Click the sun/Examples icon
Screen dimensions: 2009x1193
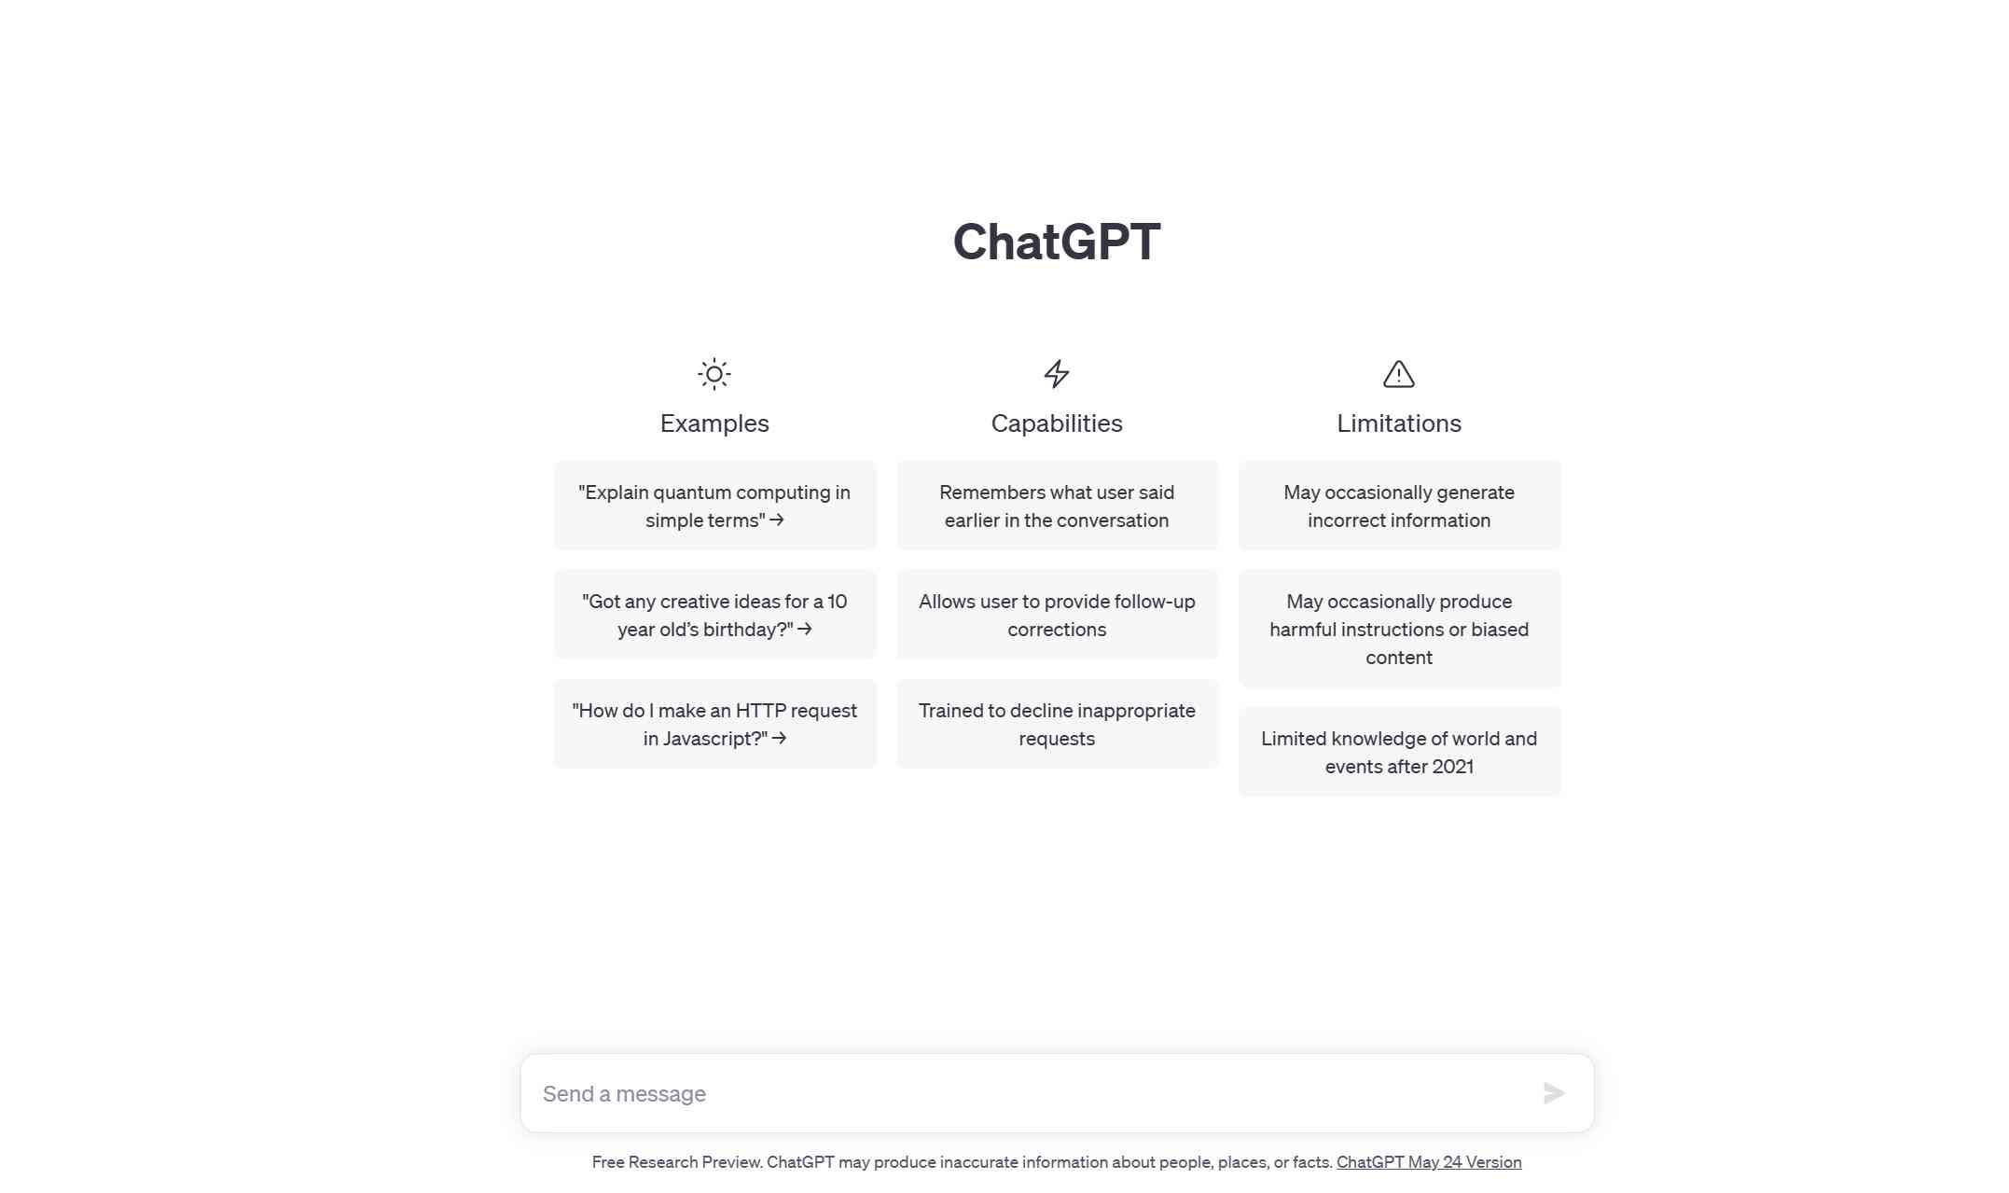pyautogui.click(x=714, y=373)
